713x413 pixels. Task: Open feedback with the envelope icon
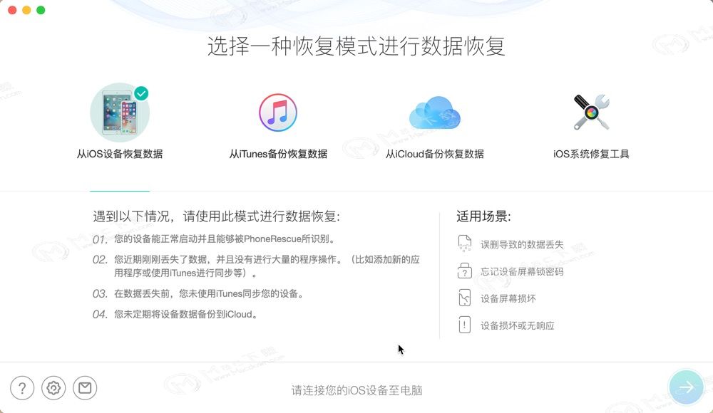coord(85,388)
